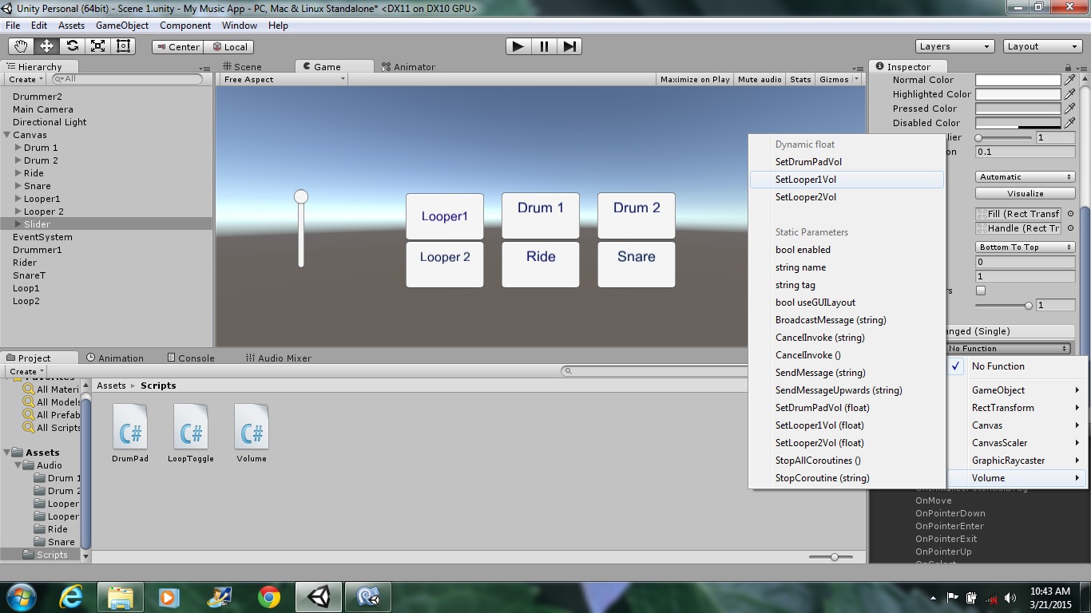Open Gizmos dropdown
This screenshot has height=613, width=1091.
pyautogui.click(x=839, y=80)
